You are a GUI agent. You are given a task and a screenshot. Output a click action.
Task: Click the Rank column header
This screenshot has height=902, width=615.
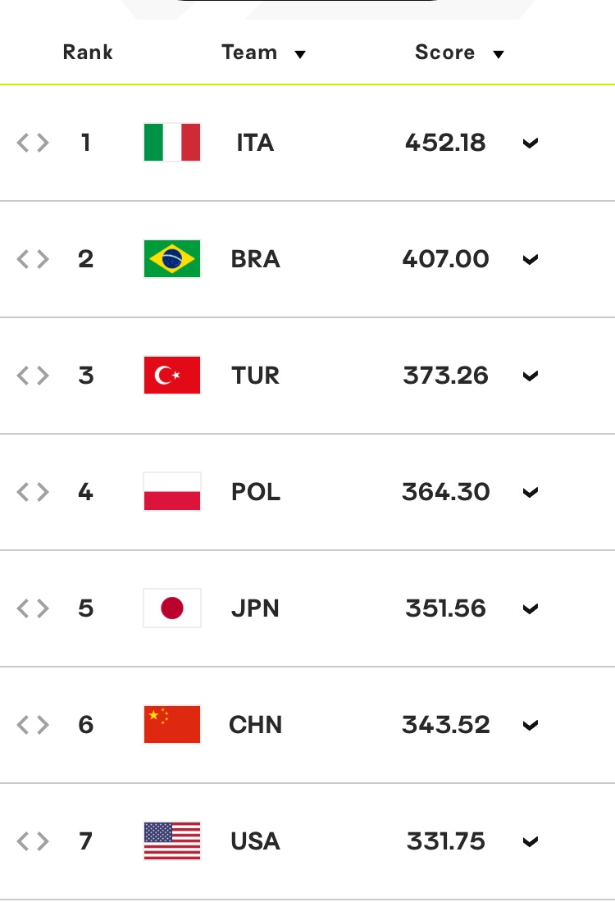click(88, 52)
